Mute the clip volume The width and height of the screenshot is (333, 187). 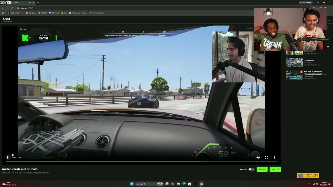click(258, 157)
